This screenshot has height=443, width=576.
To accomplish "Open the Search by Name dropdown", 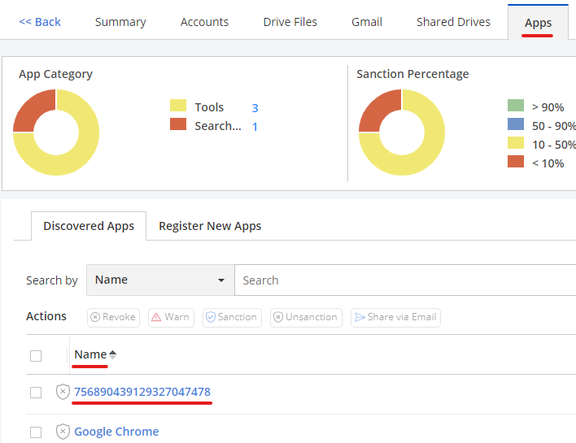I will [159, 280].
